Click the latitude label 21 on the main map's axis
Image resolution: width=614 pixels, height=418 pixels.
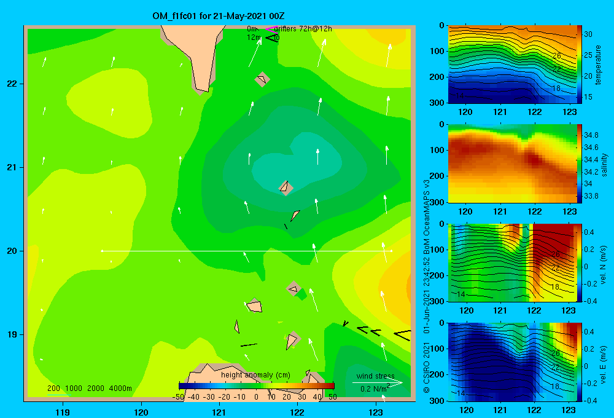12,167
